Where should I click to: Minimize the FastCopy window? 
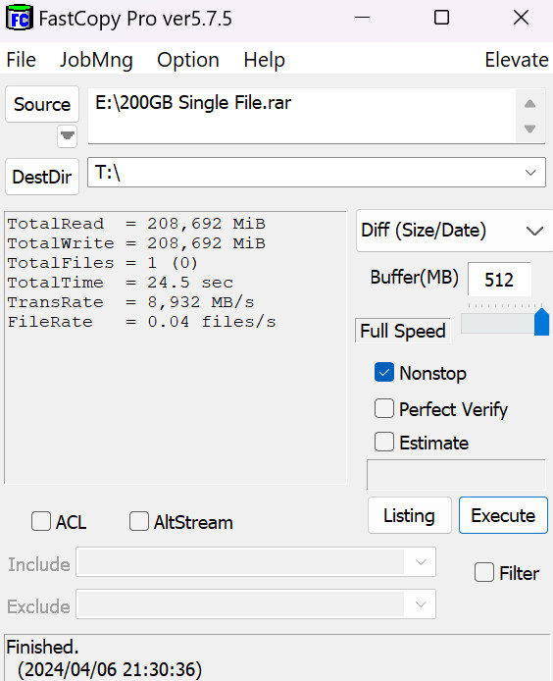[x=362, y=18]
